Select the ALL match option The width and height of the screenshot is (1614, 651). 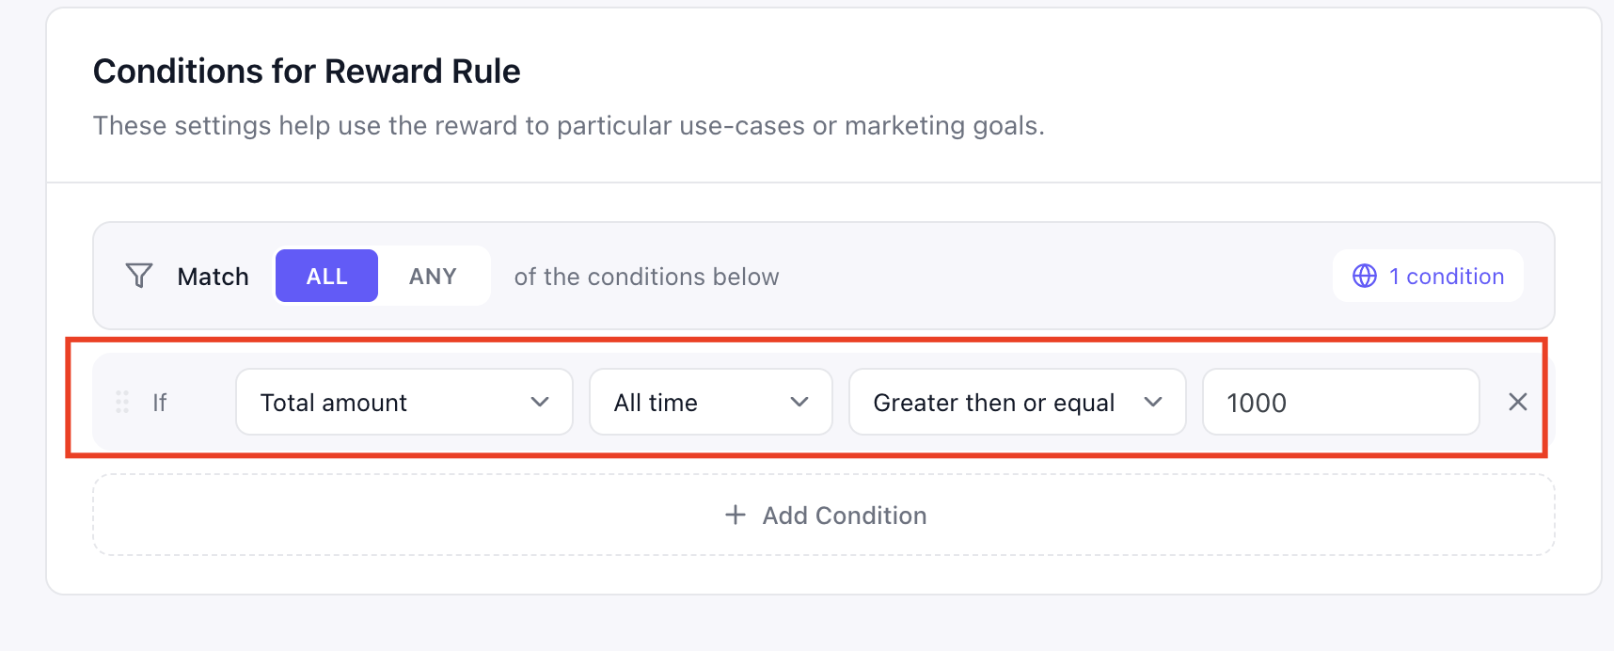click(x=326, y=276)
